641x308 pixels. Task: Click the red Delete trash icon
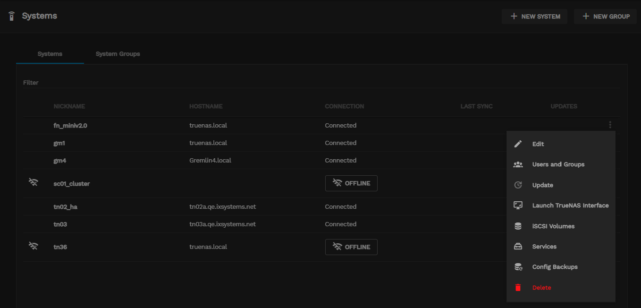(518, 288)
